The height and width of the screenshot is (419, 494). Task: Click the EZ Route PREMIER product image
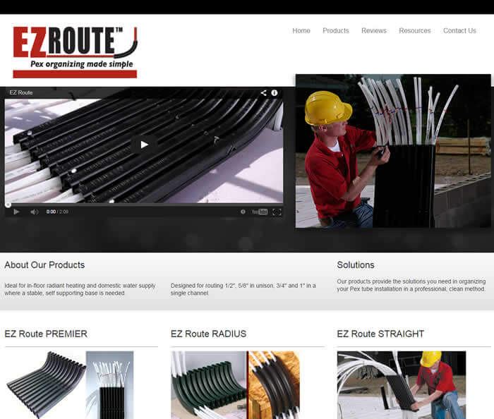point(69,385)
